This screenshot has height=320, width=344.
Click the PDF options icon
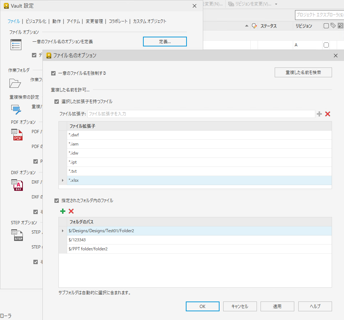point(17,135)
